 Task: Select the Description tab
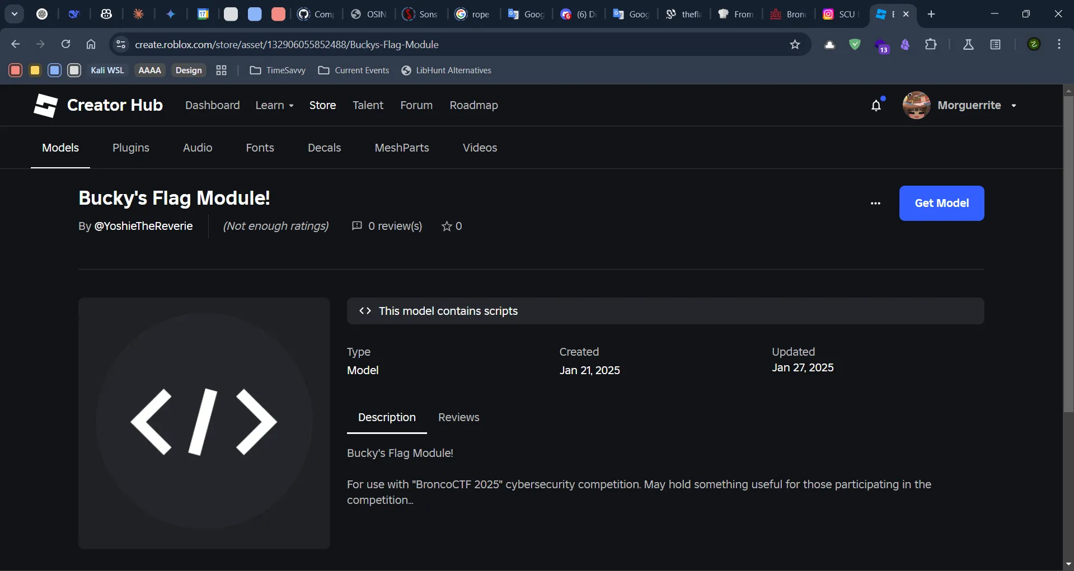[x=387, y=417]
